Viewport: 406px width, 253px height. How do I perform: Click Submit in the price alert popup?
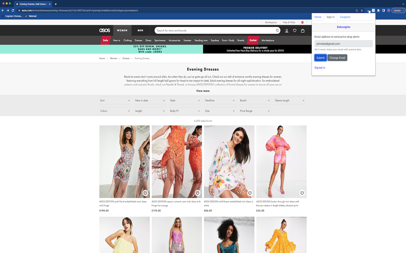(320, 58)
